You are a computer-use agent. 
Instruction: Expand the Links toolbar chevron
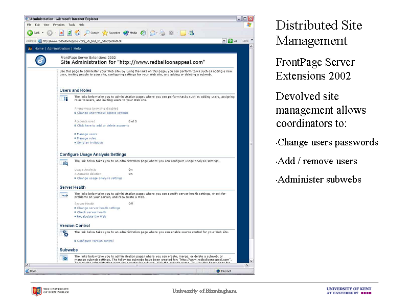tap(252, 40)
